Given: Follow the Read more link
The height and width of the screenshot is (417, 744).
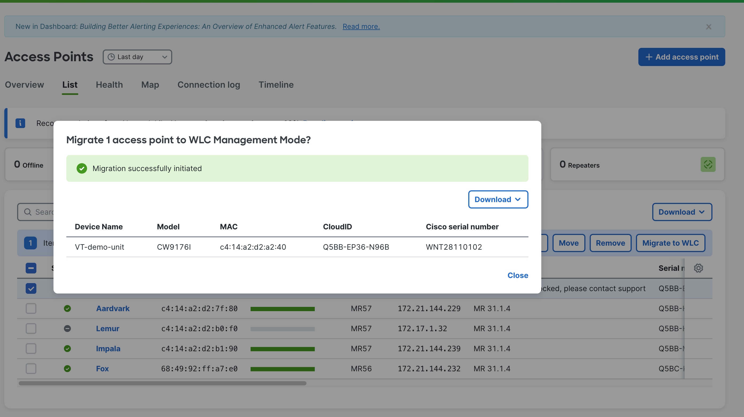Looking at the screenshot, I should coord(361,26).
